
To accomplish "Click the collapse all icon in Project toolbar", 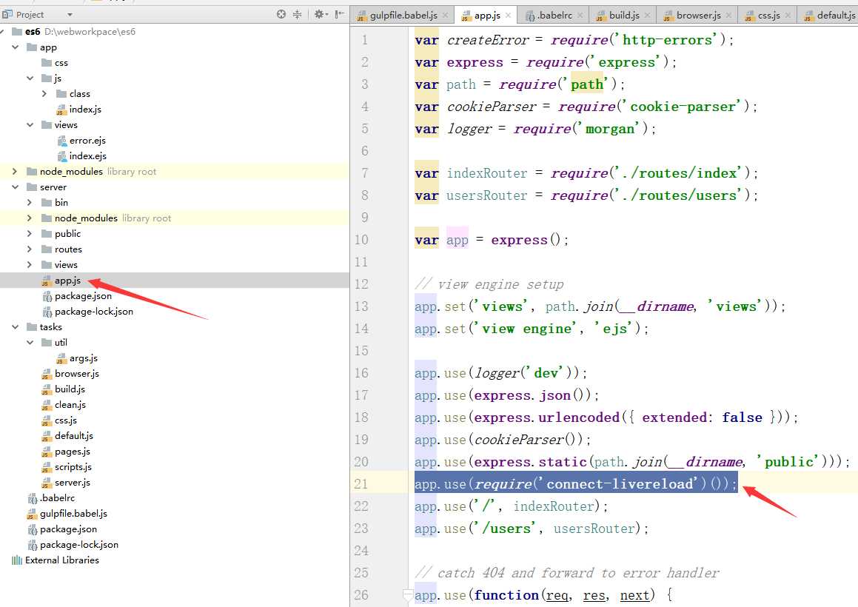I will click(x=297, y=14).
